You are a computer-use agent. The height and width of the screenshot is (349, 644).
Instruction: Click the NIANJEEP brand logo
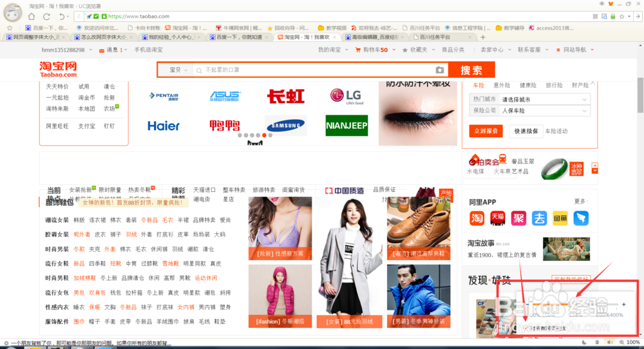(x=346, y=126)
